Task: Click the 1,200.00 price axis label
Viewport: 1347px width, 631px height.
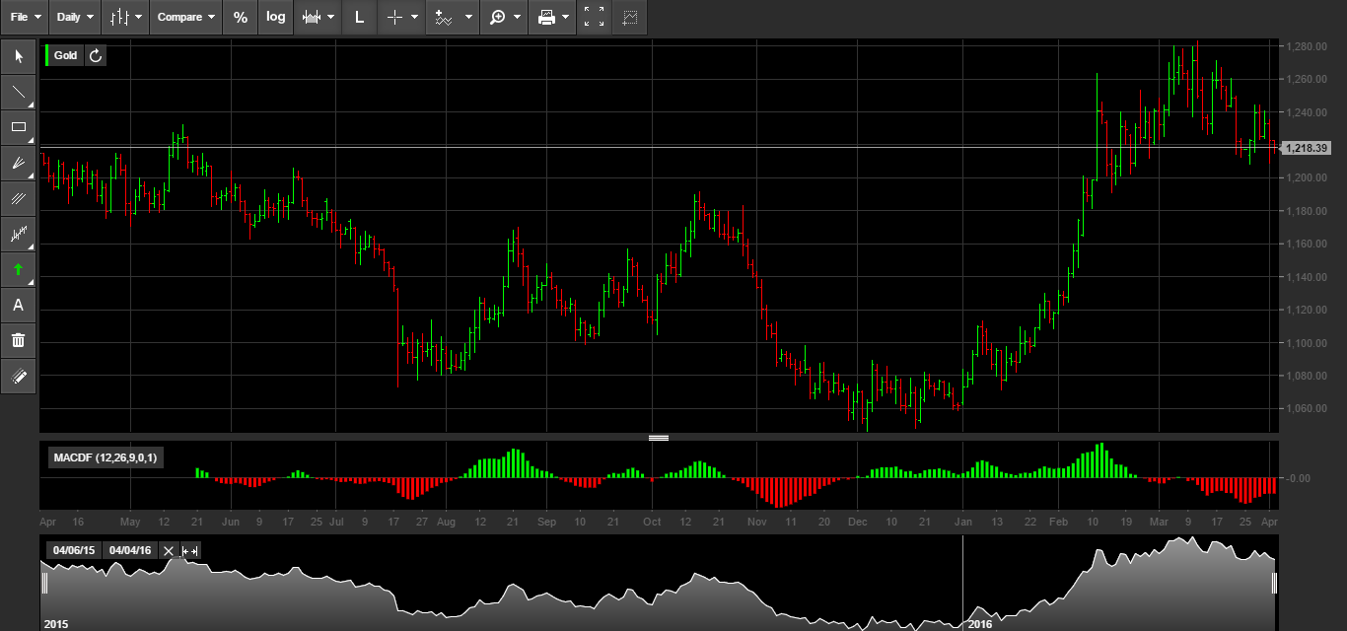Action: click(x=1307, y=177)
